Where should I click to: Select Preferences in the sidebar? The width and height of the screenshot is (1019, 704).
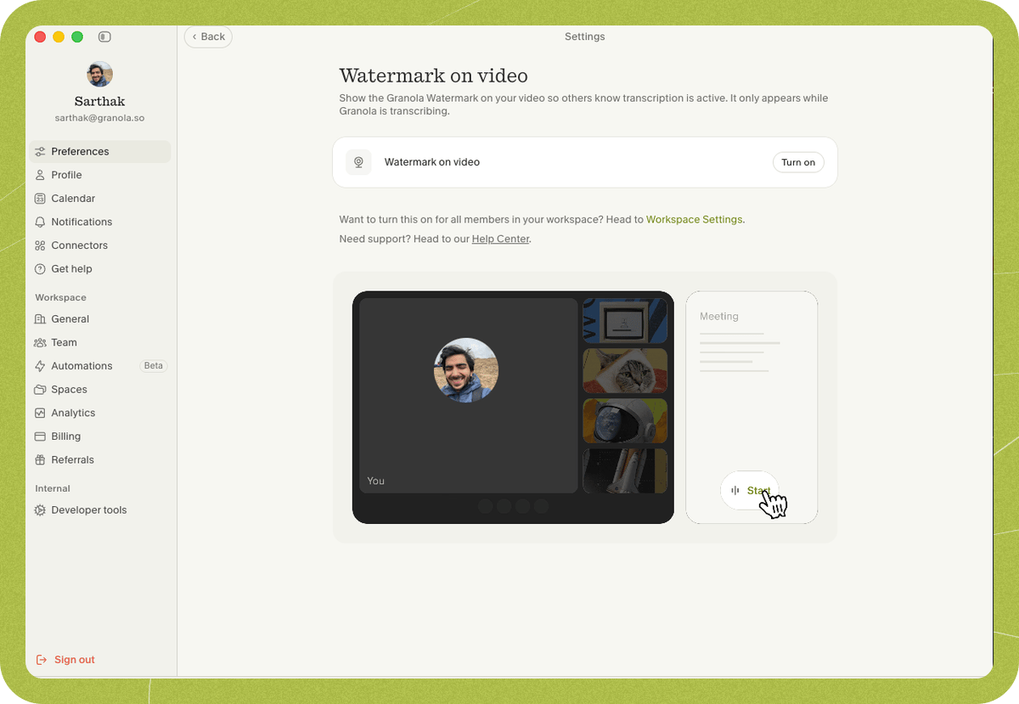[100, 152]
